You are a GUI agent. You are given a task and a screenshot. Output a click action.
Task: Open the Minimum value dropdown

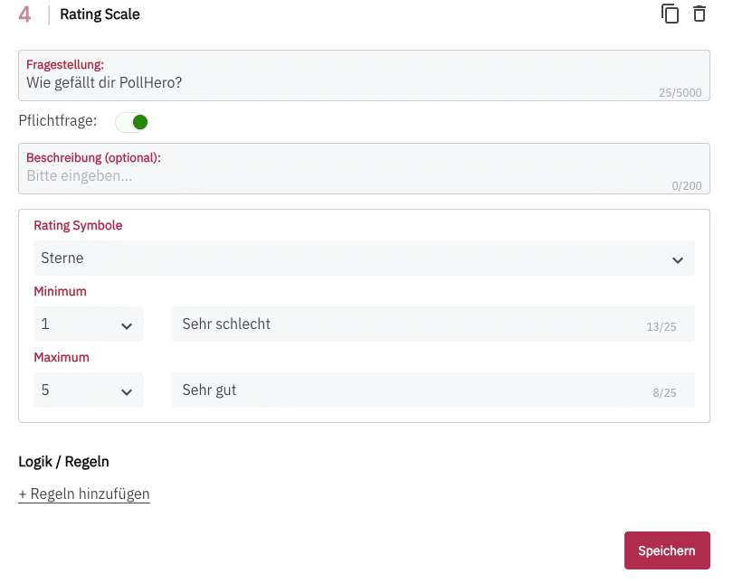point(88,324)
